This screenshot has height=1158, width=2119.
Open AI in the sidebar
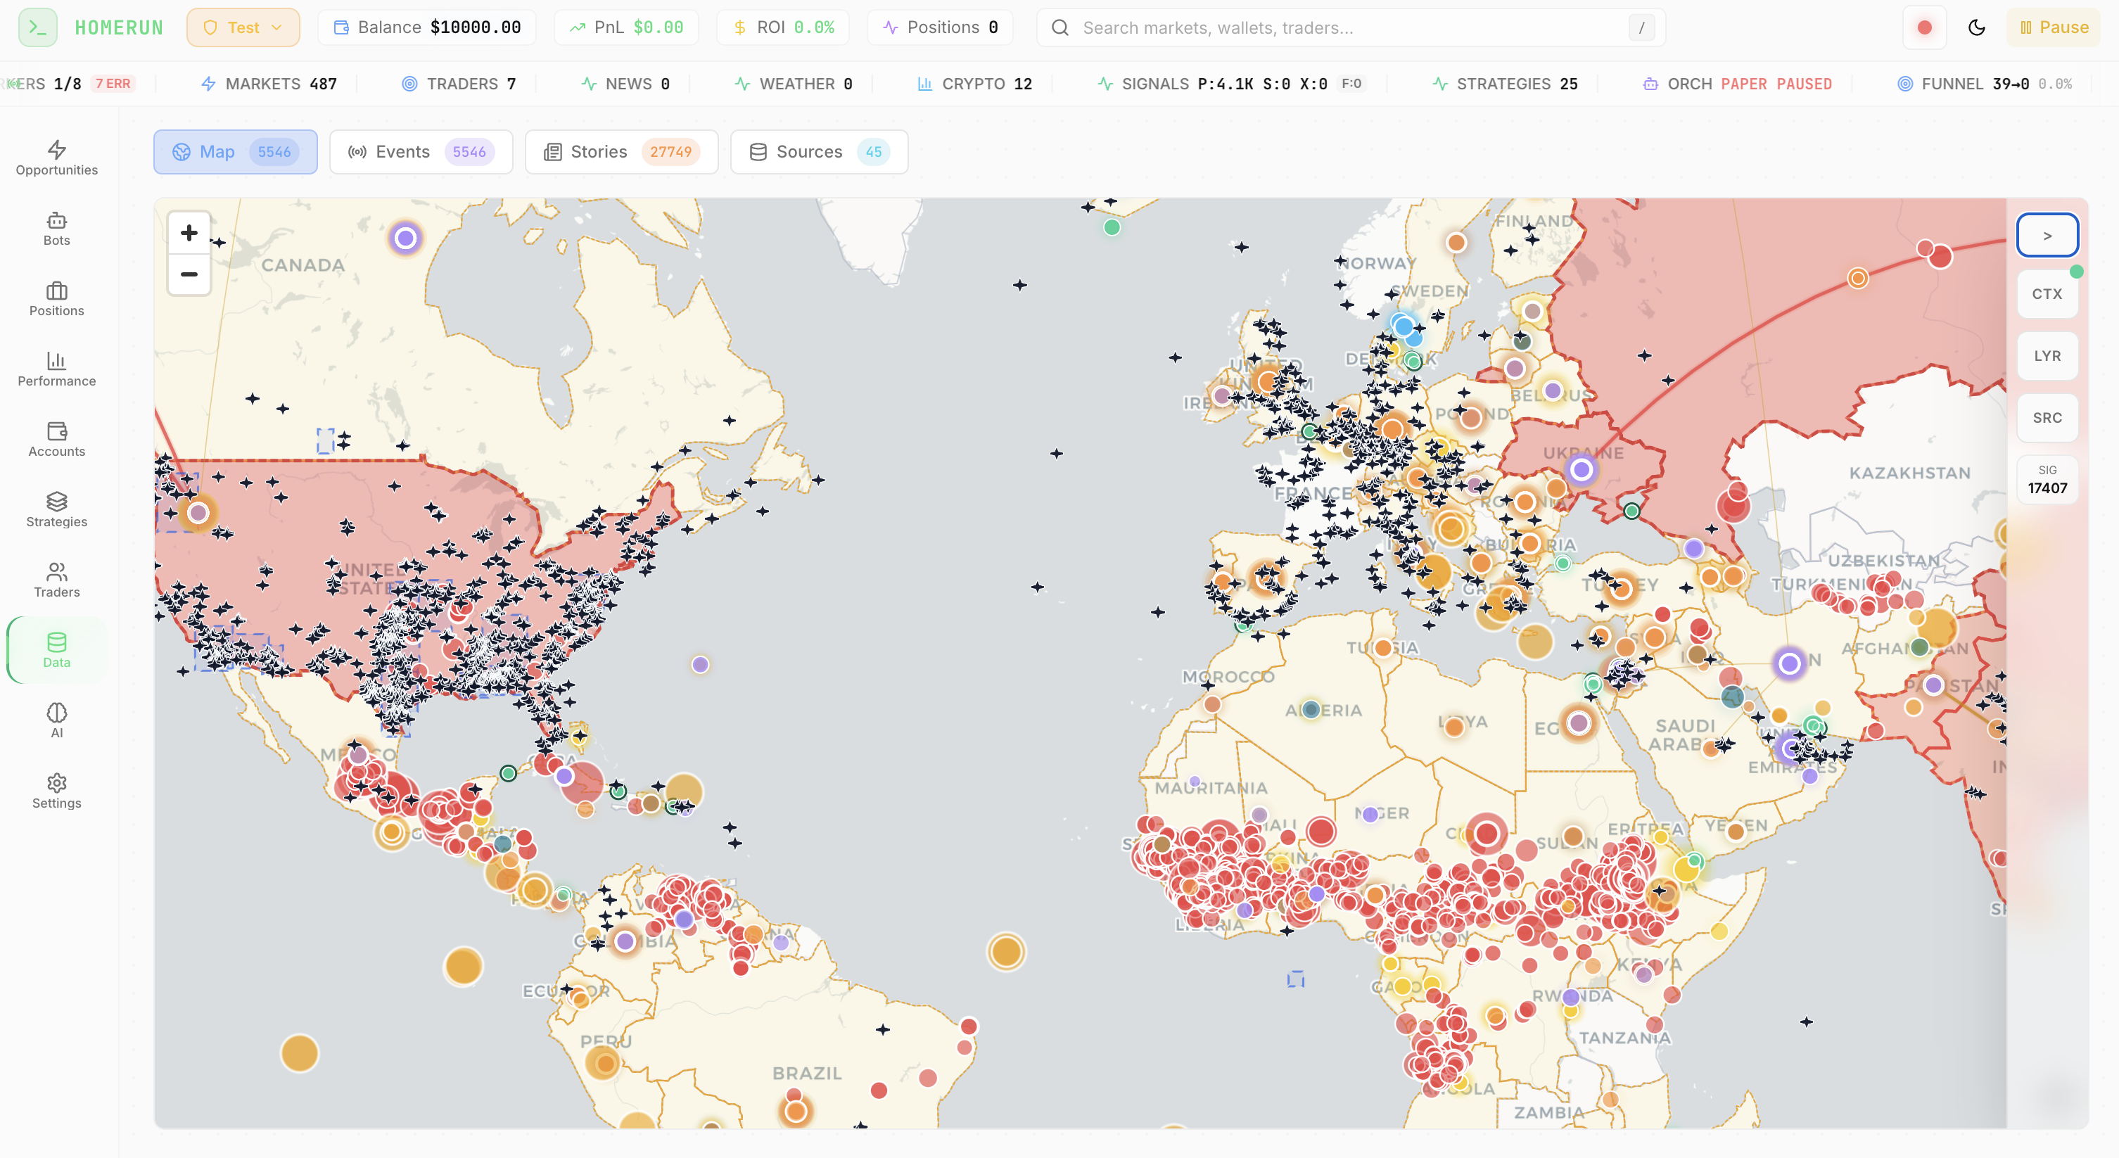click(x=57, y=720)
